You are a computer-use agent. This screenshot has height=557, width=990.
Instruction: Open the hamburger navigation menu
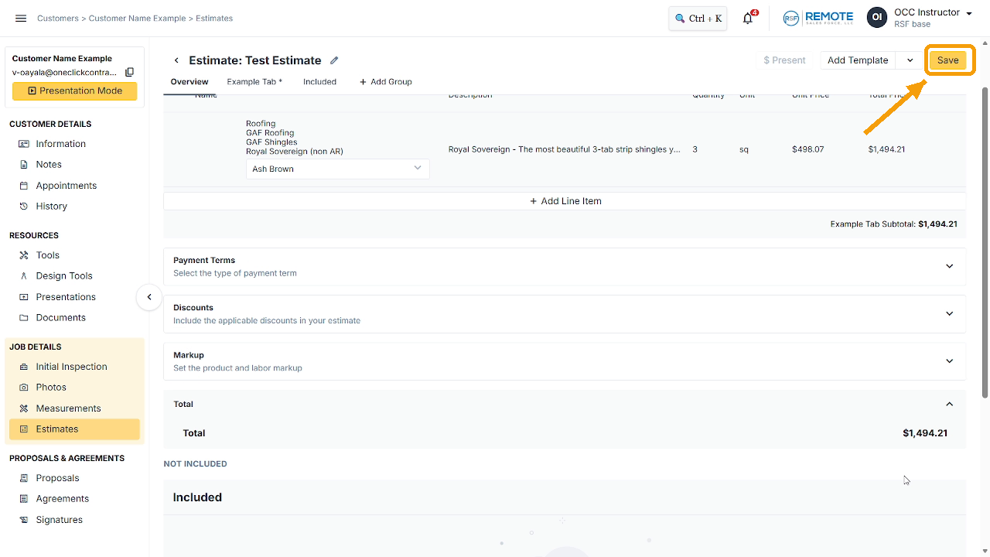click(x=21, y=19)
